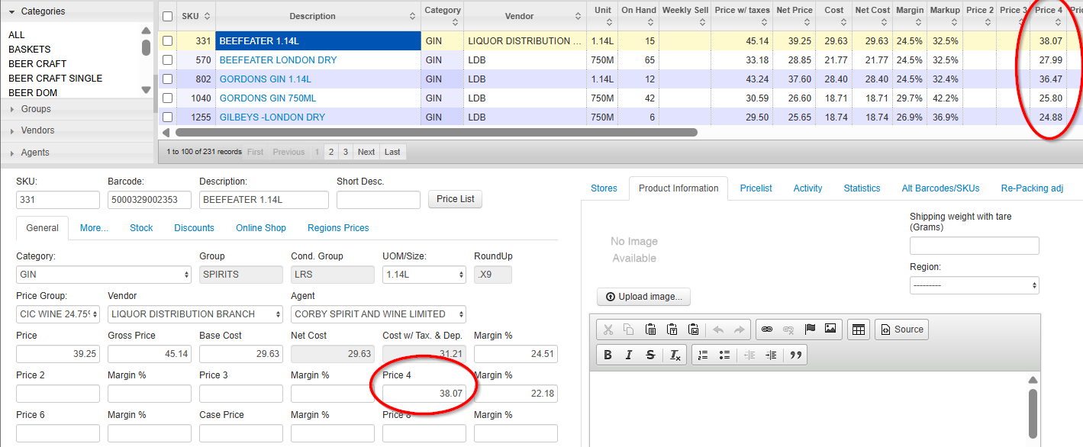Open the Region dropdown
This screenshot has width=1083, height=447.
pyautogui.click(x=975, y=285)
